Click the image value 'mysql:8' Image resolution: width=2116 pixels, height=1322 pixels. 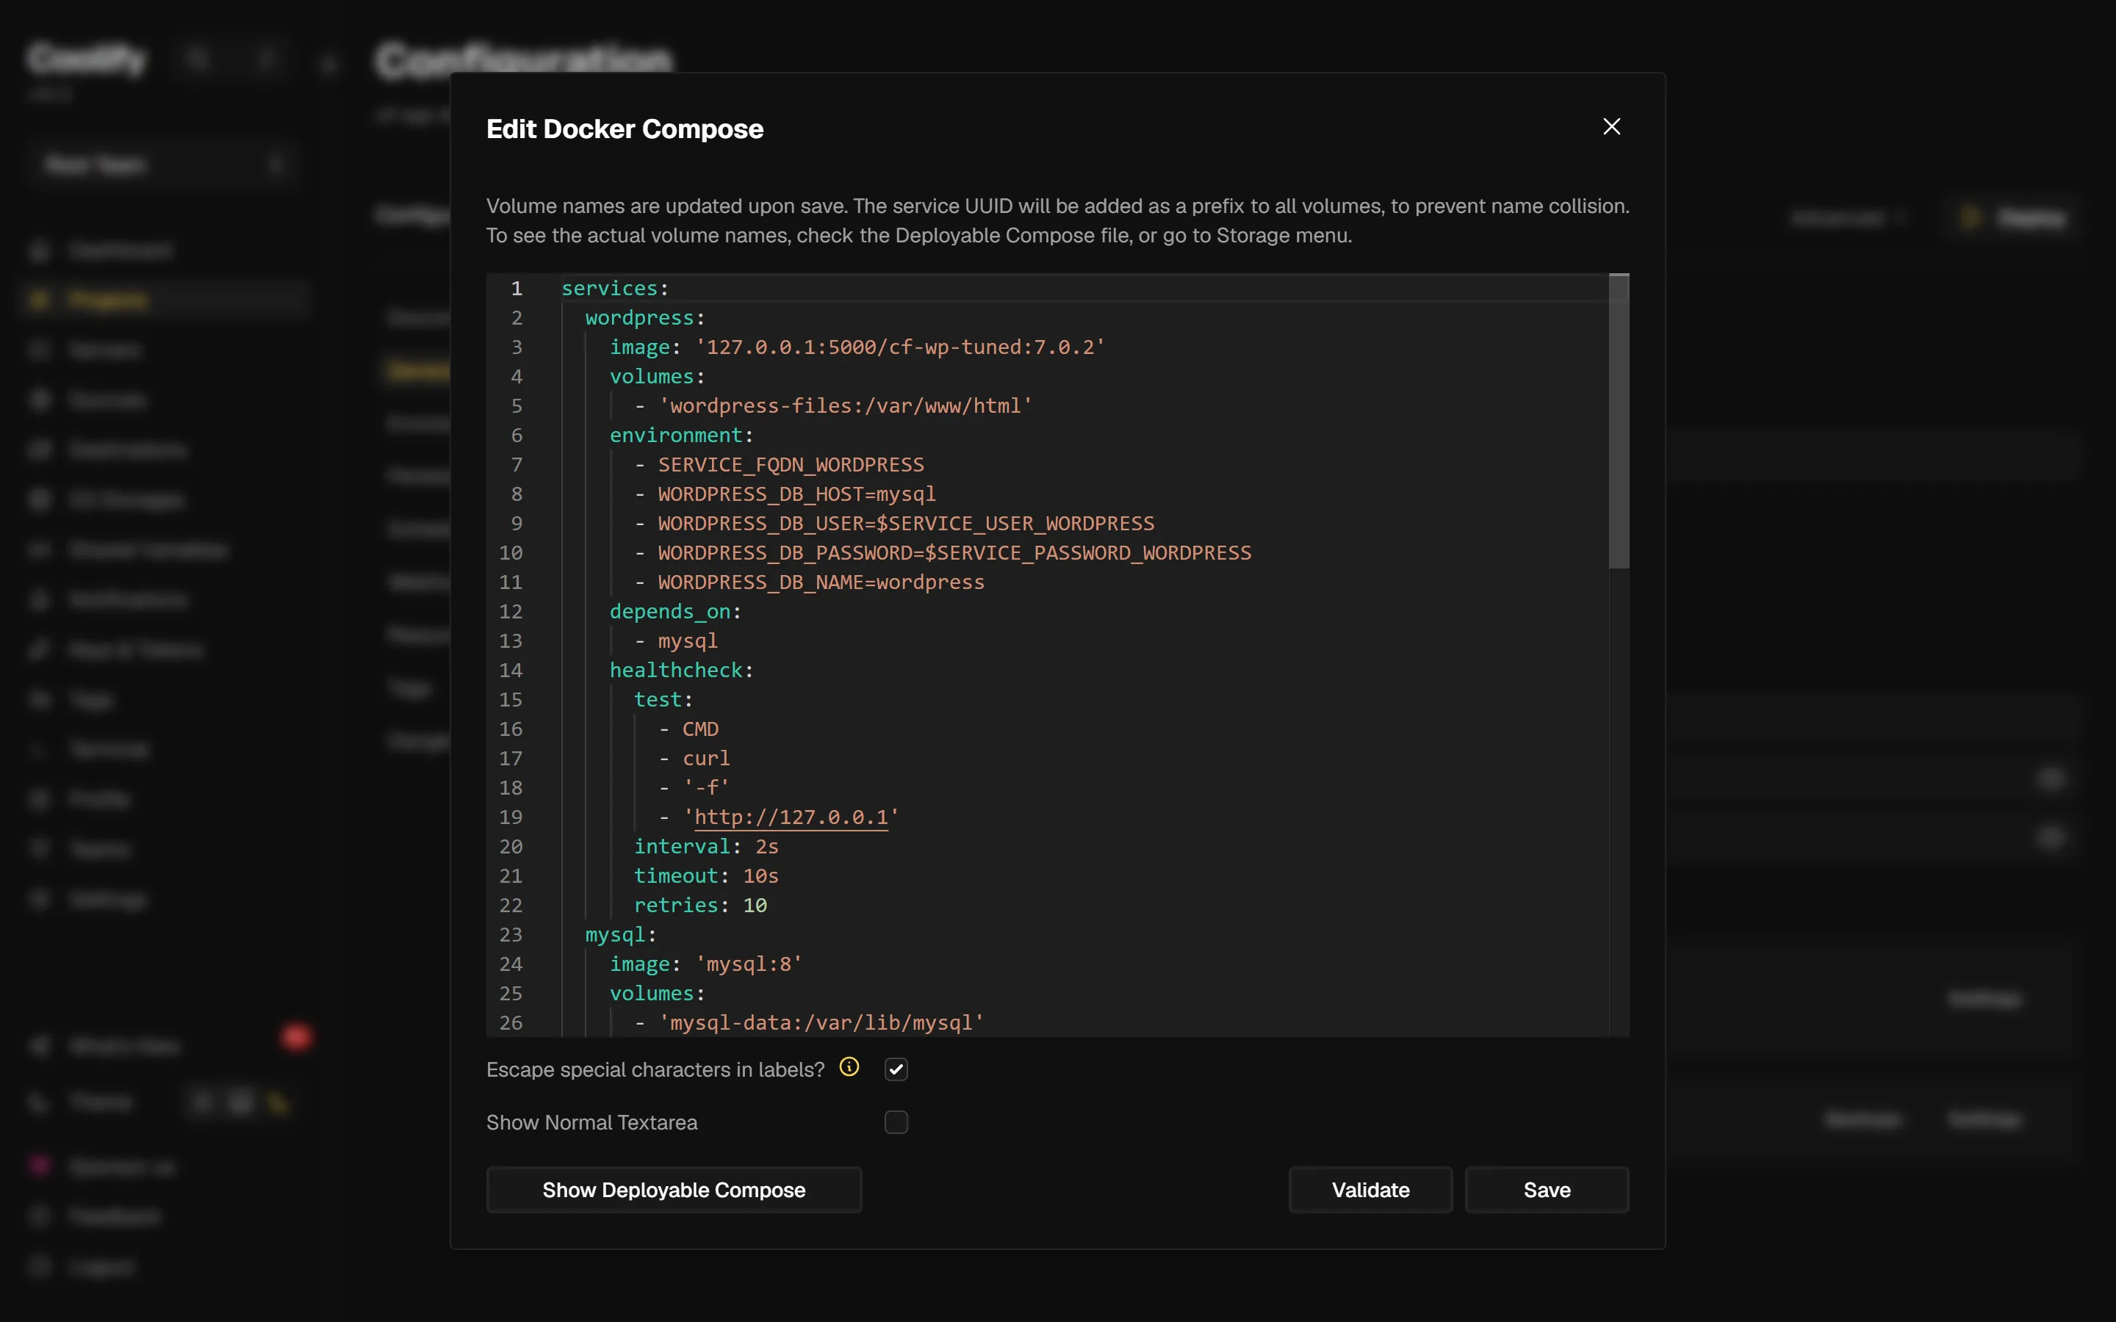pos(749,964)
